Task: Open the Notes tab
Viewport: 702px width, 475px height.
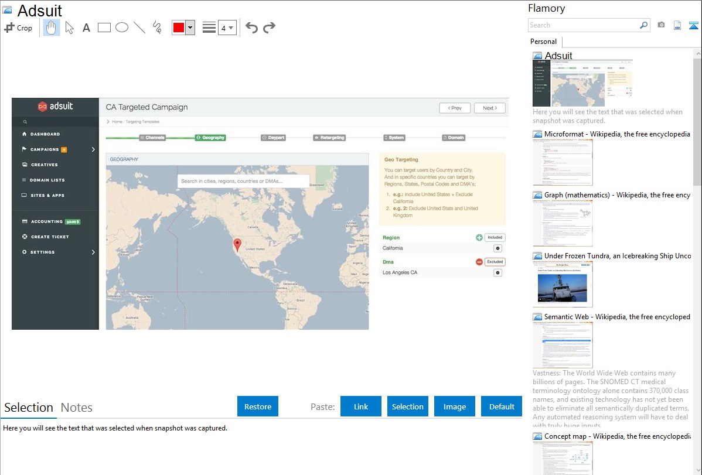Action: coord(77,408)
